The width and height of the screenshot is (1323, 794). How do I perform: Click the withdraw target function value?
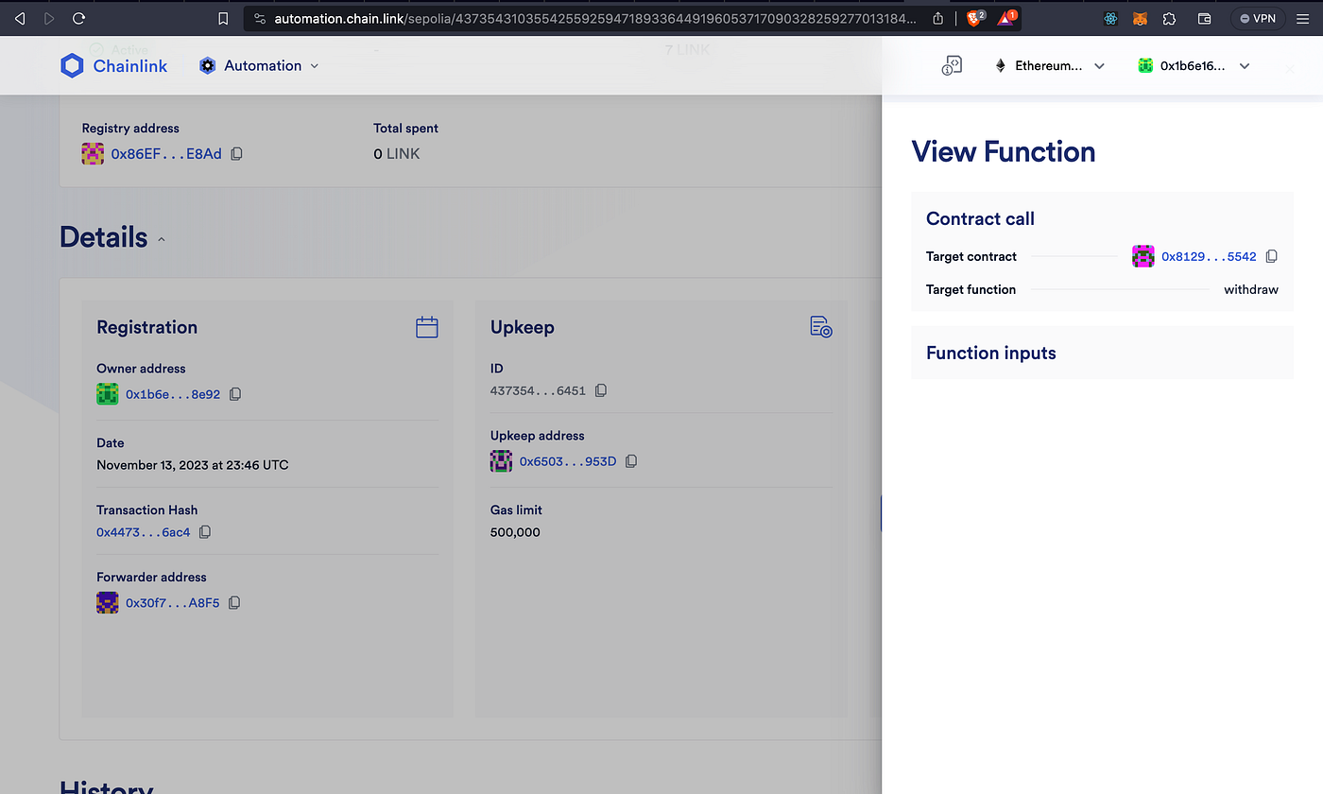point(1251,289)
